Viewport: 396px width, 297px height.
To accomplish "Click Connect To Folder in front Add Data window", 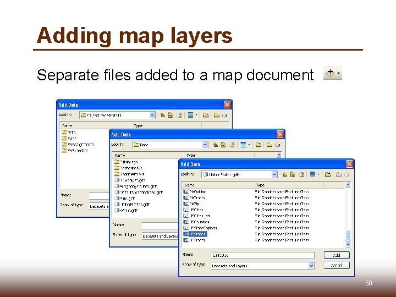I will pos(328,174).
